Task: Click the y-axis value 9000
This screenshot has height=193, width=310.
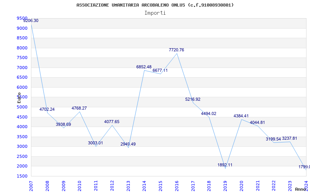Action: [x=22, y=28]
